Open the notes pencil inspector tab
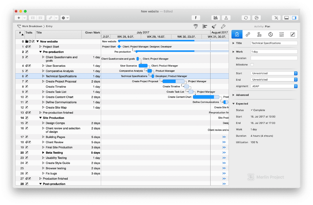The height and width of the screenshot is (205, 313). tap(292, 34)
